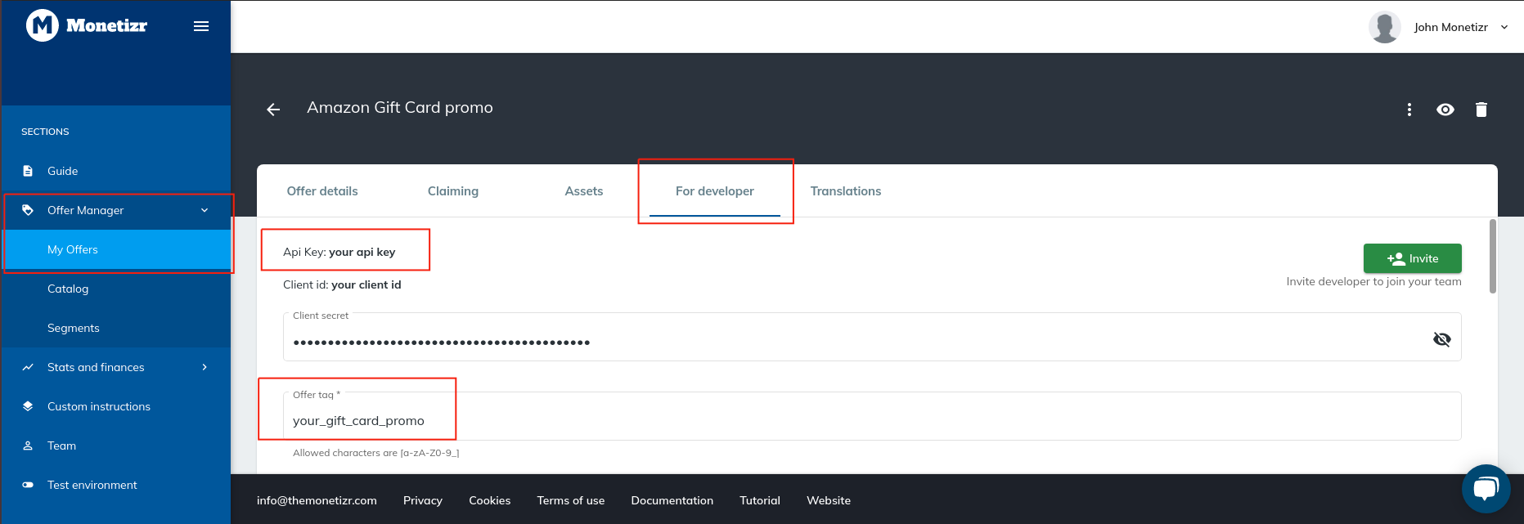Open the Tutorial footer link
Image resolution: width=1524 pixels, height=524 pixels.
coord(760,500)
